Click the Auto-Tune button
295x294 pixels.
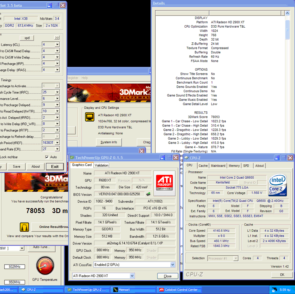pyautogui.click(x=42, y=247)
